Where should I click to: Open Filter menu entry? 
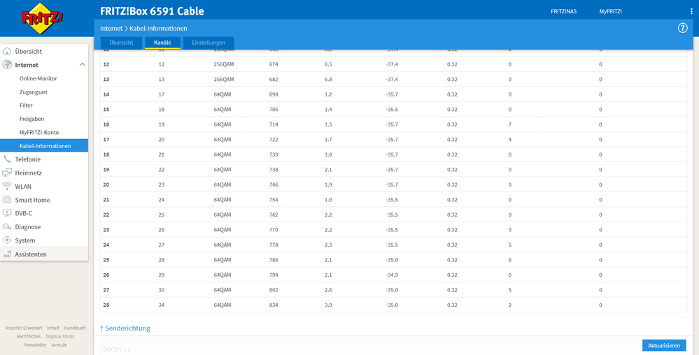tap(26, 106)
